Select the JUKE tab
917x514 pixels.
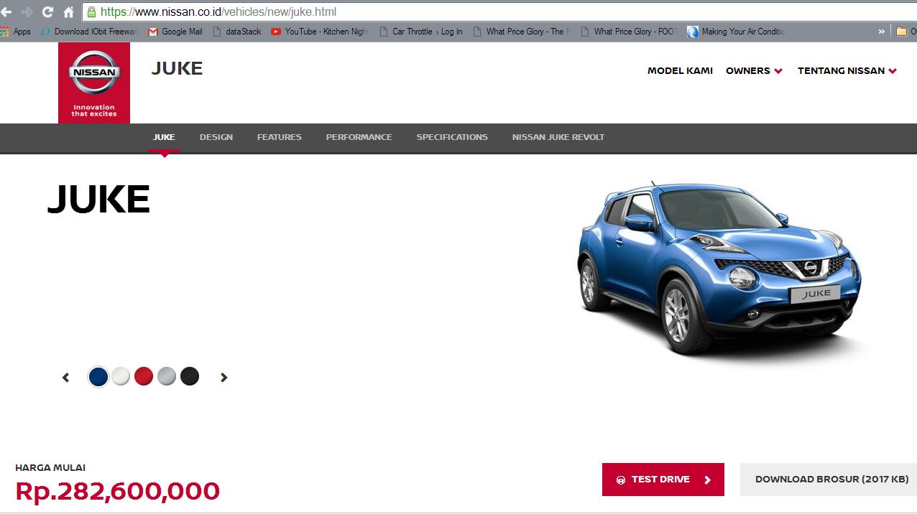[164, 137]
